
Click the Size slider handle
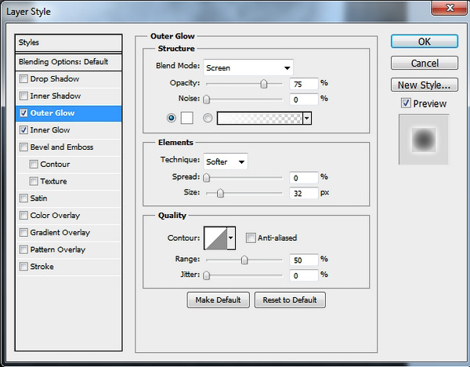(220, 193)
